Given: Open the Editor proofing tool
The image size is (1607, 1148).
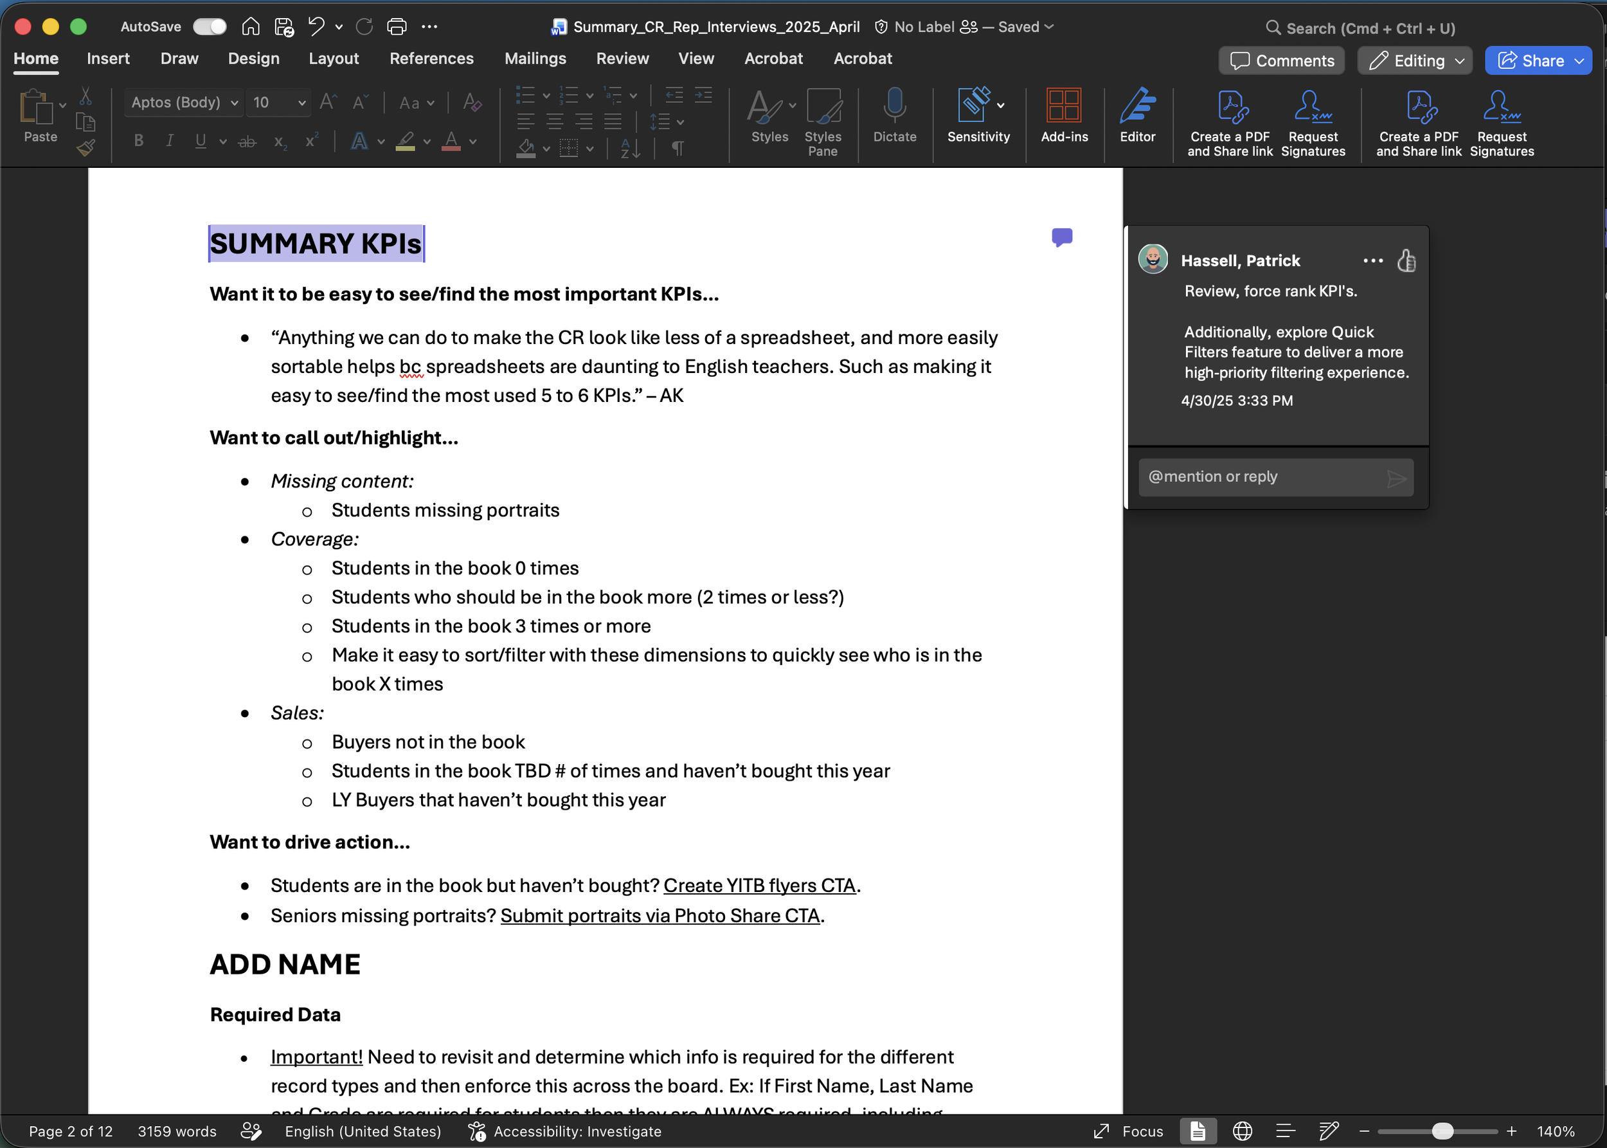Looking at the screenshot, I should 1137,114.
